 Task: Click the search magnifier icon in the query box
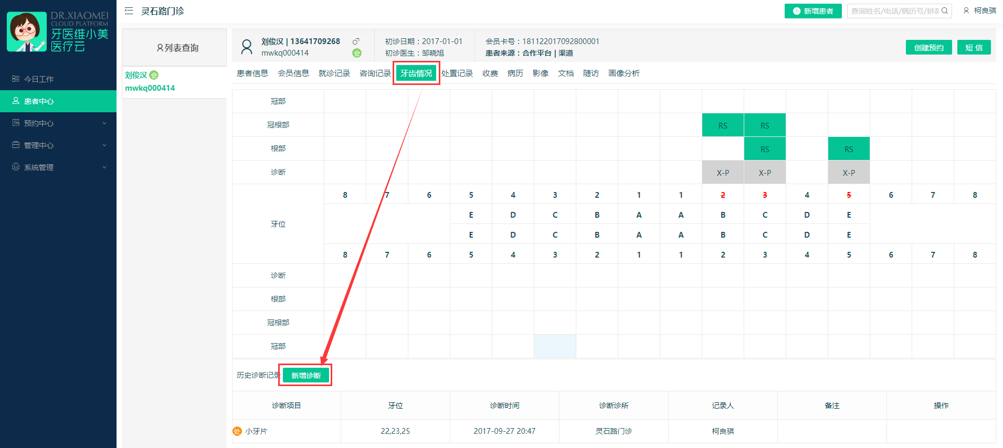tap(945, 11)
